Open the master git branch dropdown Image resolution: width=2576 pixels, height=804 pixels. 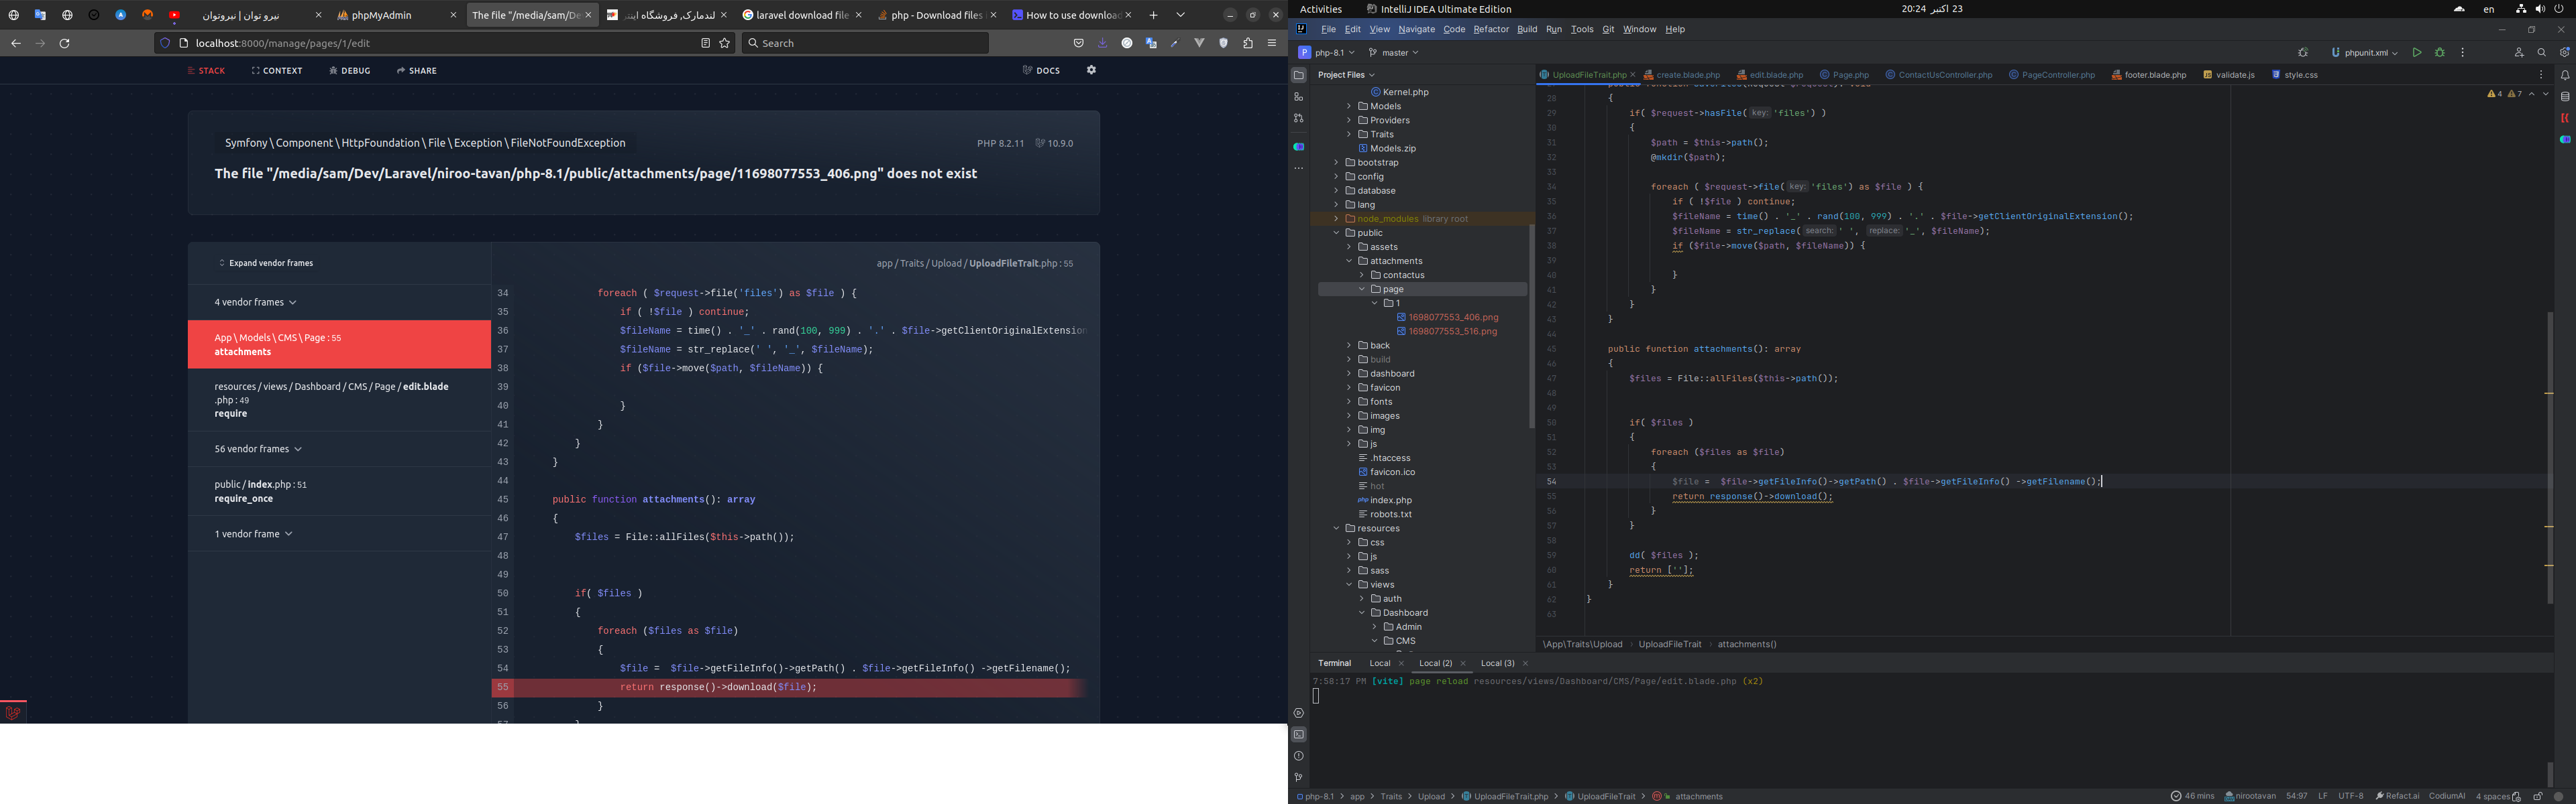click(x=1394, y=53)
